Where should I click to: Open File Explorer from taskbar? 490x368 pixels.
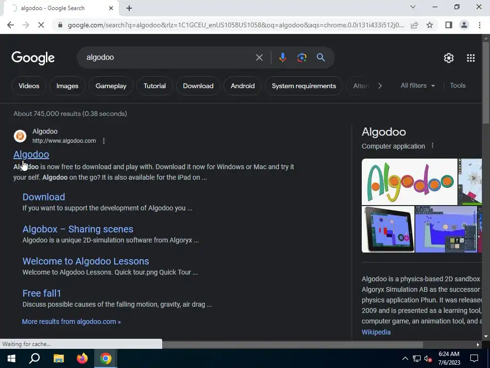(58, 358)
